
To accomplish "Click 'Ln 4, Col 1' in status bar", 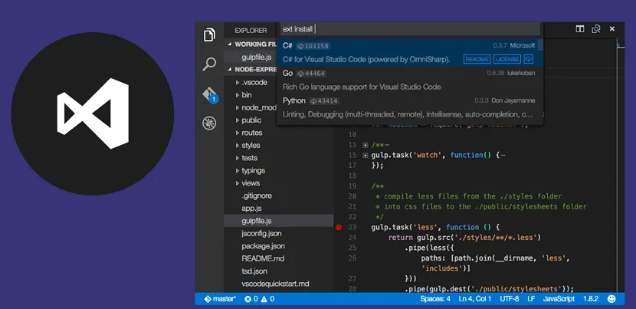I will [475, 299].
